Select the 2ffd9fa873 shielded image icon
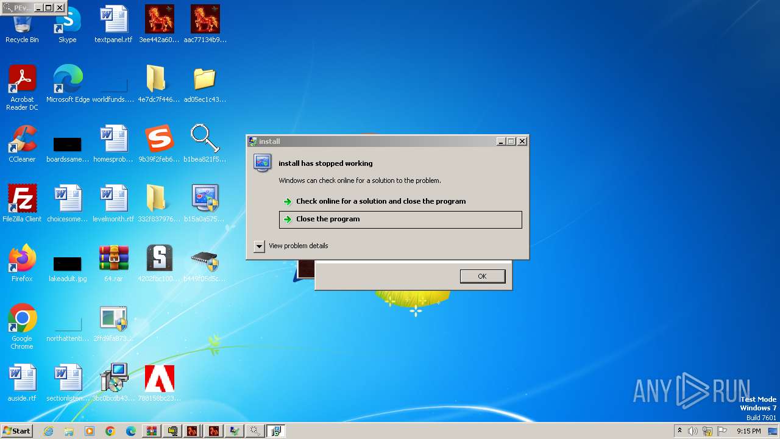780x439 pixels. [x=113, y=323]
